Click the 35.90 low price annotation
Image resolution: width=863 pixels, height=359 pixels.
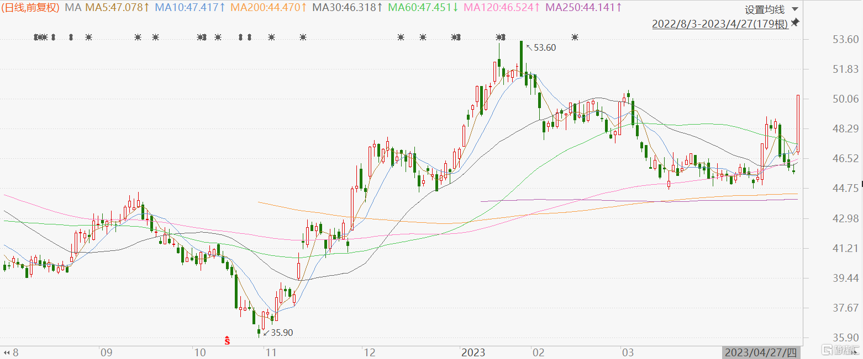(278, 333)
